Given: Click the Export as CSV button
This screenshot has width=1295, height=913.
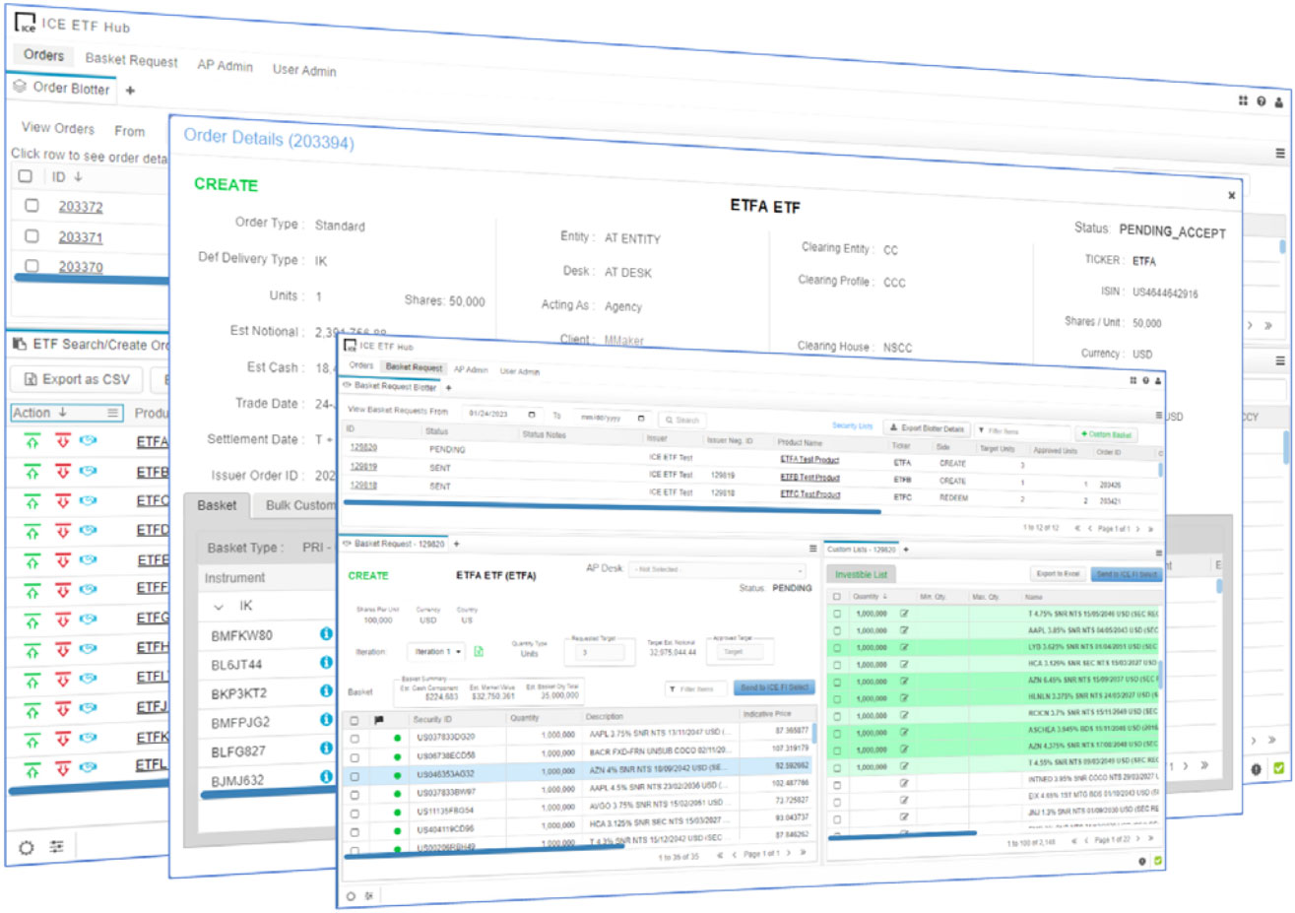Looking at the screenshot, I should (77, 379).
